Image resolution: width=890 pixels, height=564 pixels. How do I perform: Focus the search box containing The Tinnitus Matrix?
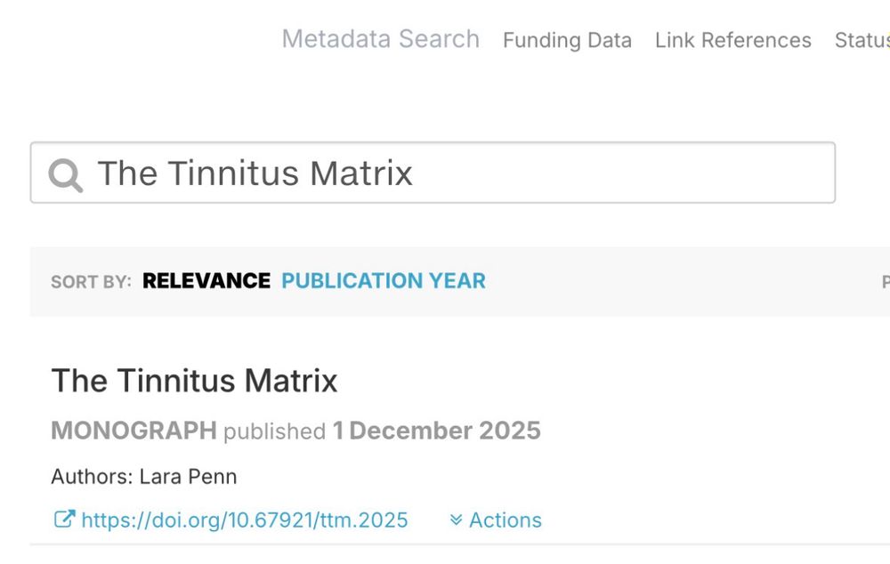click(433, 173)
